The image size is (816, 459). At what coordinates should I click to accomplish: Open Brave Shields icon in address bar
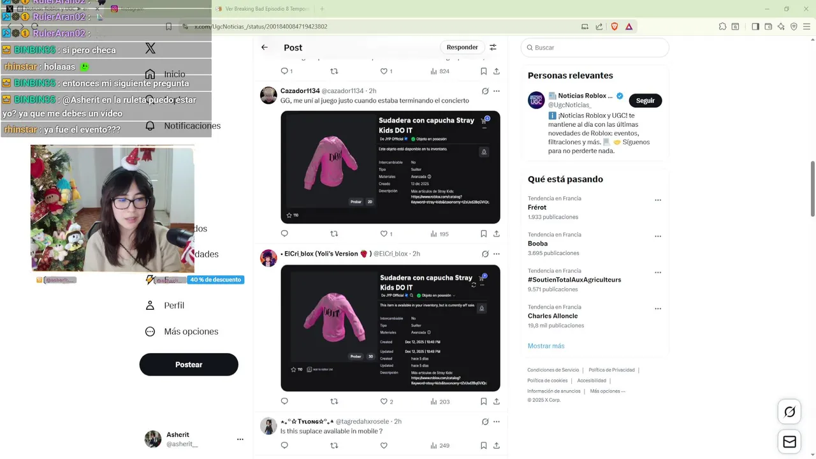[x=615, y=27]
